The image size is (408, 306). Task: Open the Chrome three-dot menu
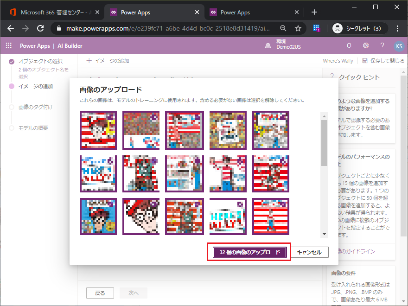(397, 28)
